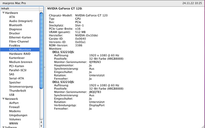Collapse the Hardware disclosure triangle

[4, 13]
